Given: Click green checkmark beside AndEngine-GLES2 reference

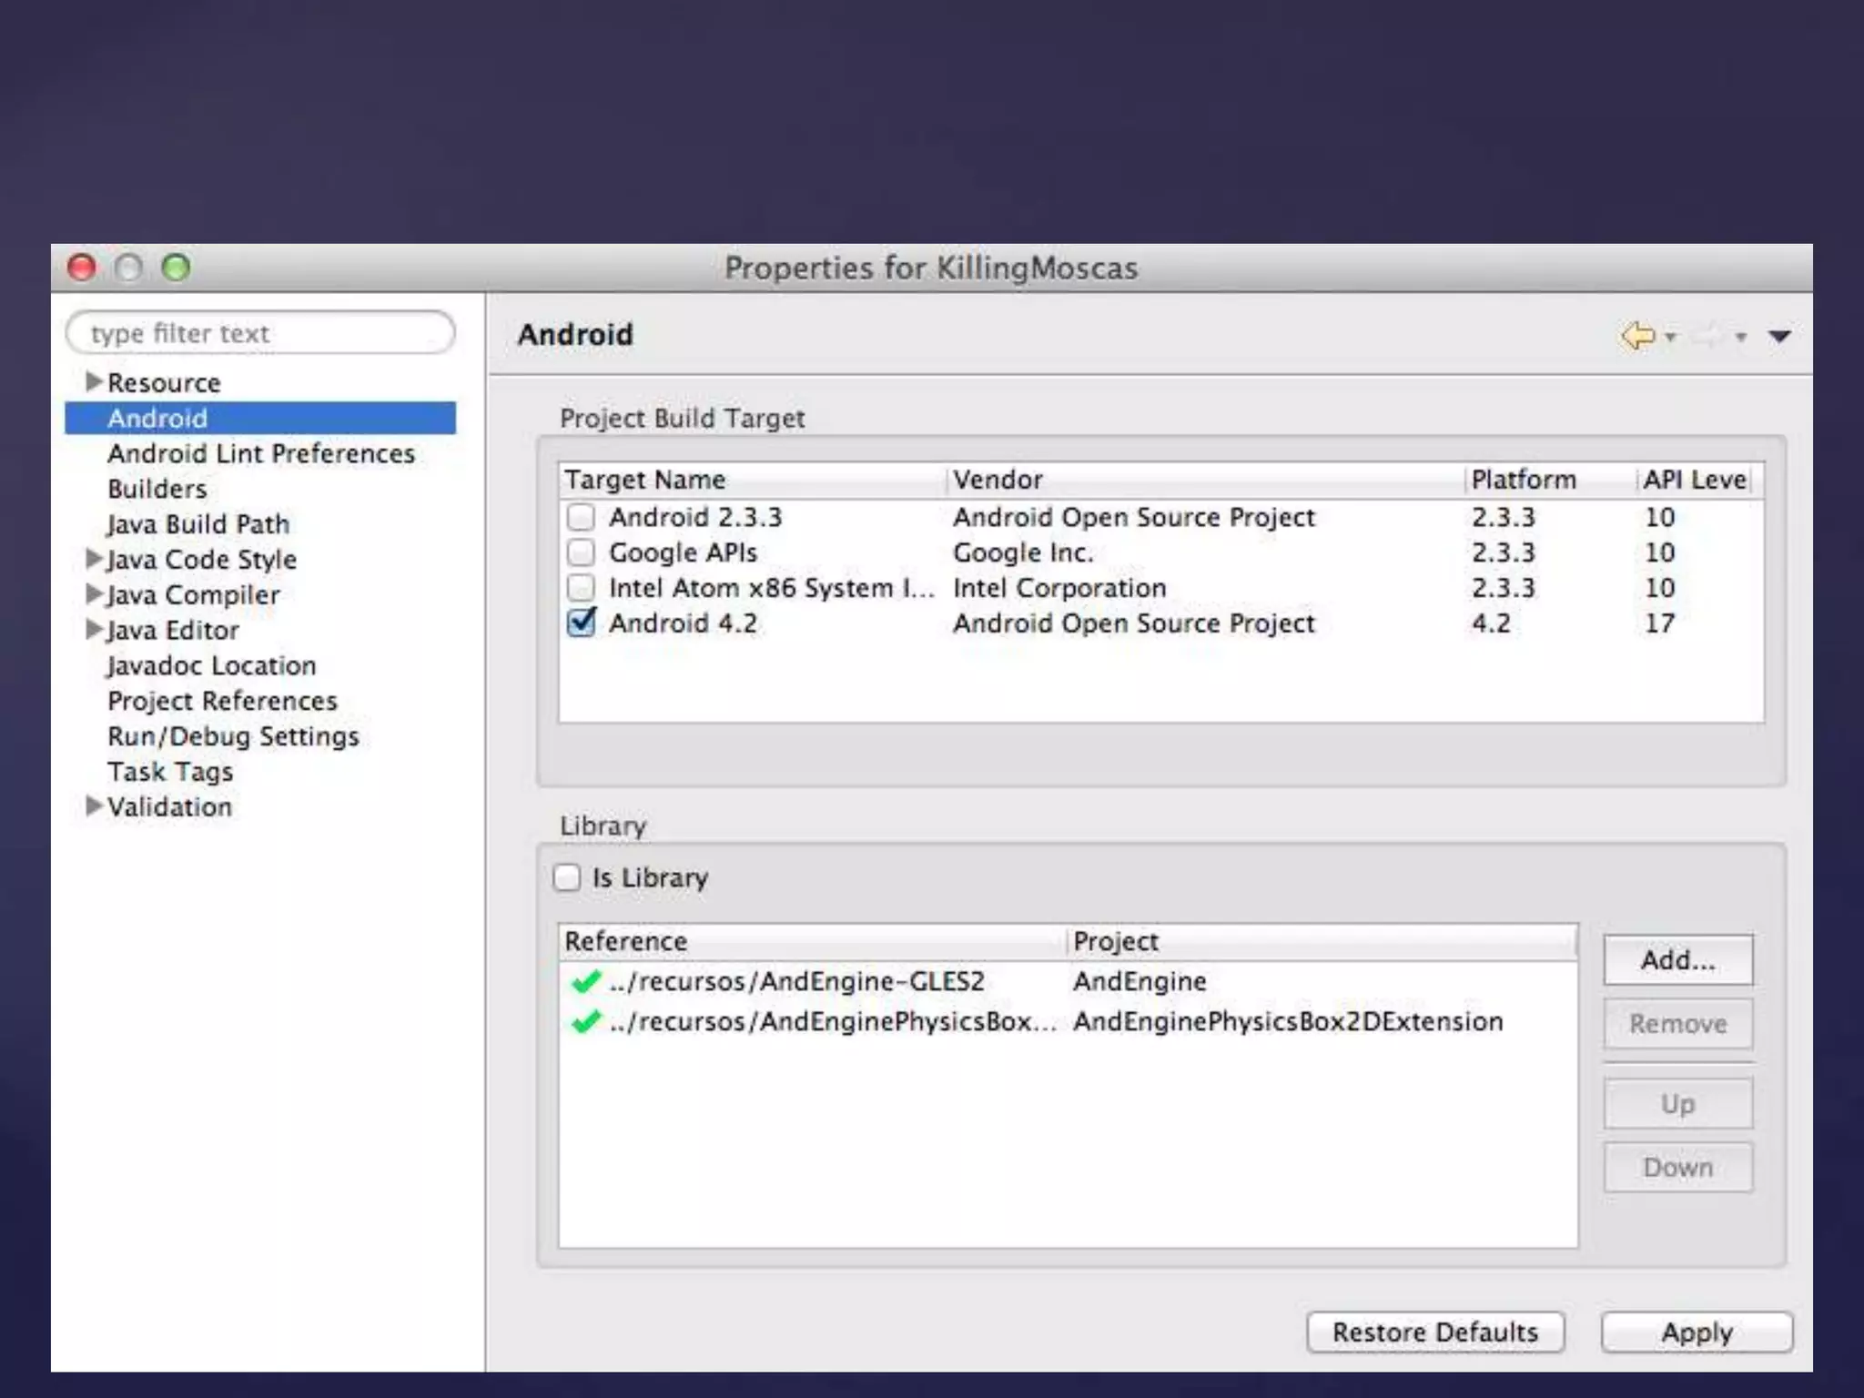Looking at the screenshot, I should 585,981.
